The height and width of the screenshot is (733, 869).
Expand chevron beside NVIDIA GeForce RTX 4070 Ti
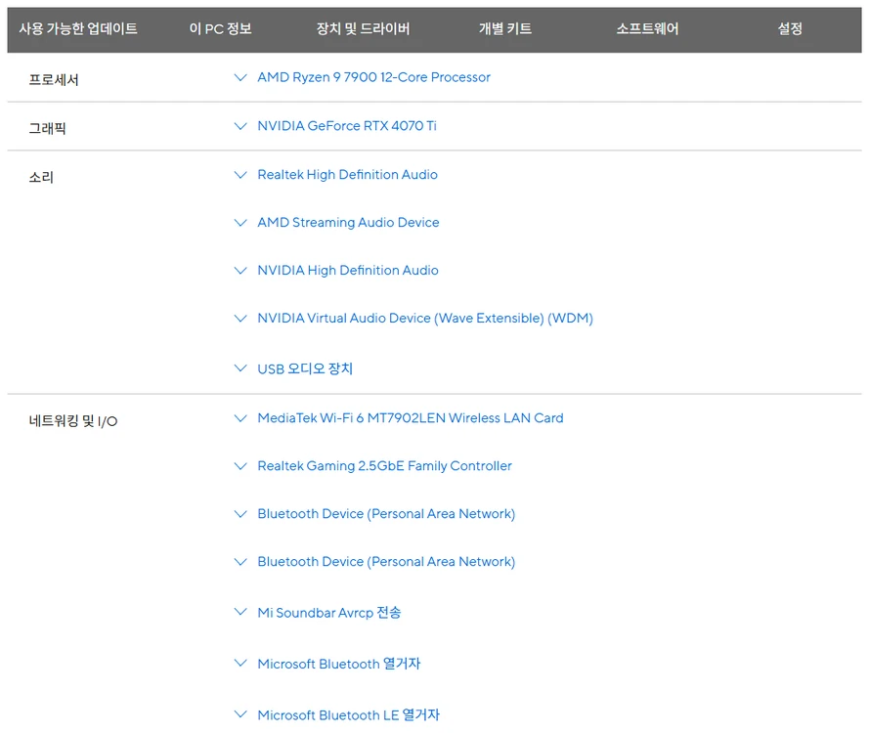240,126
